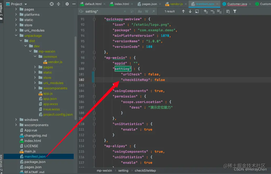271x174 pixels.
Task: Fold the quickapp-webview block at line 91
Action: [94, 19]
